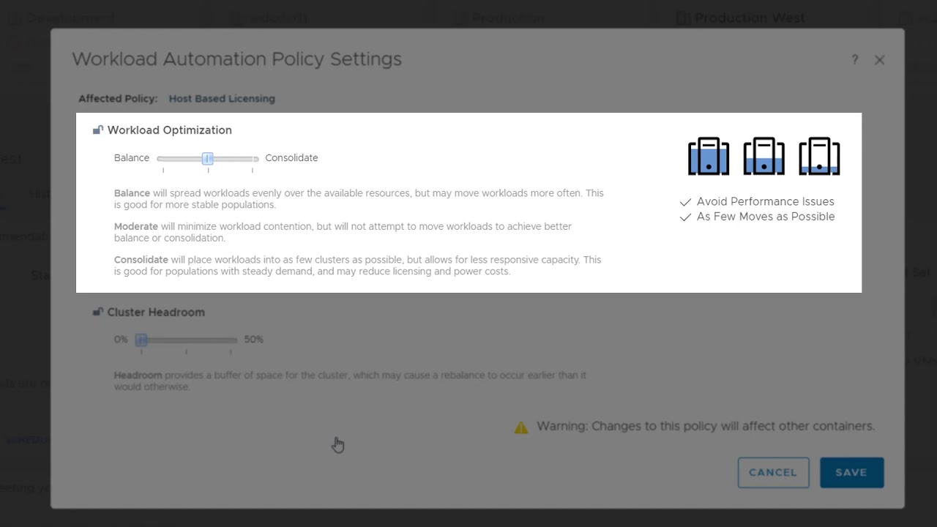Close the Workload Automation Policy Settings dialog
937x527 pixels.
pyautogui.click(x=880, y=60)
